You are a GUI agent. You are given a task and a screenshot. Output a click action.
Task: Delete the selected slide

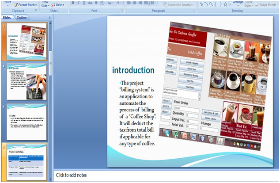click(57, 5)
